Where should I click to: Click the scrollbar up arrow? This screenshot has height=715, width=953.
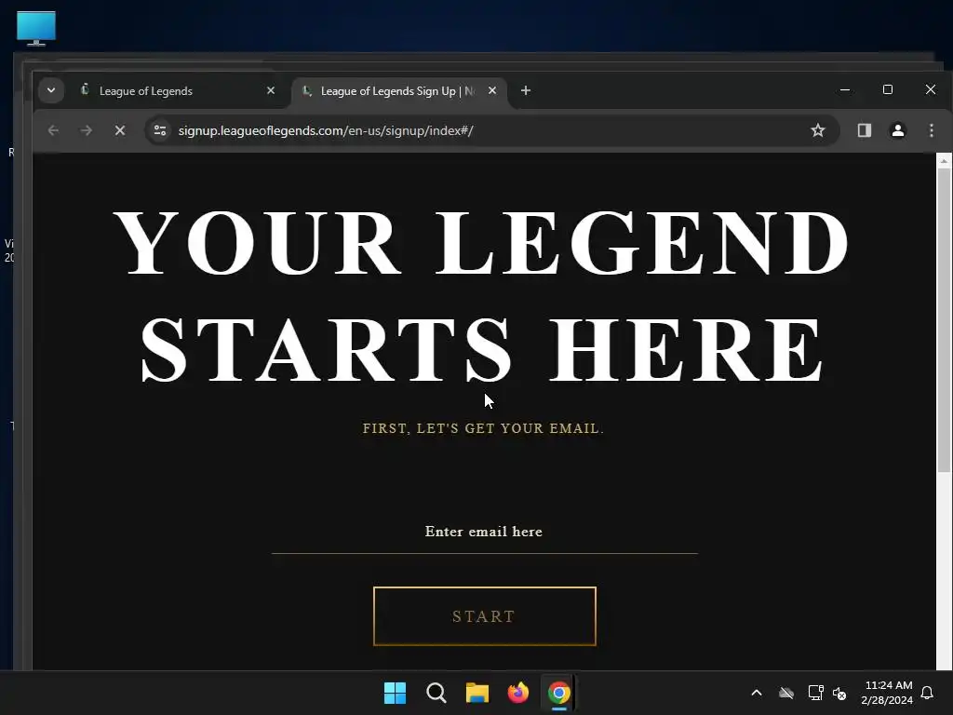[x=944, y=160]
